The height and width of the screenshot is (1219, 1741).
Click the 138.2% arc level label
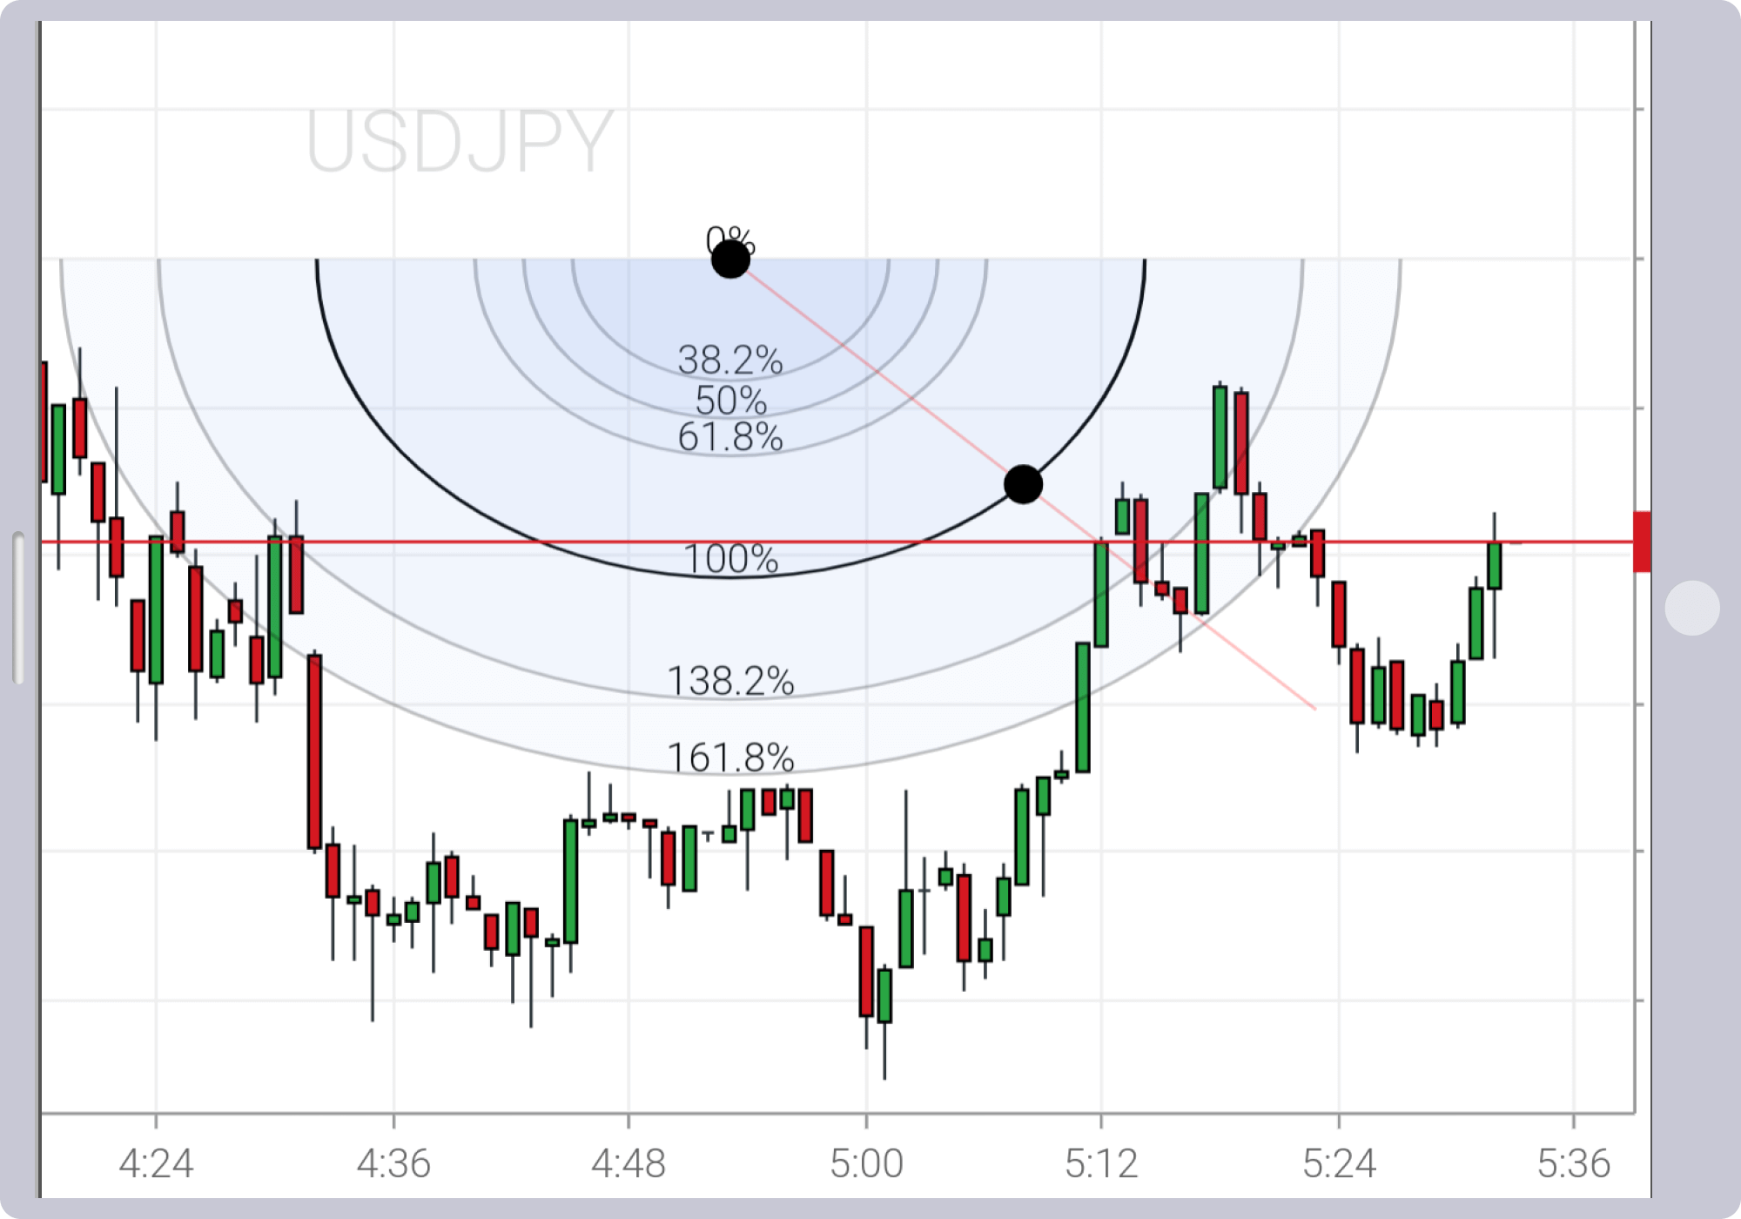click(x=730, y=681)
